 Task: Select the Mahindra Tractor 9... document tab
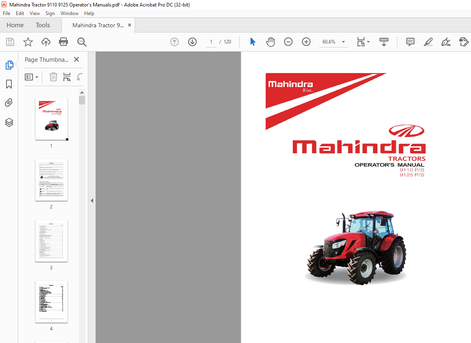[x=98, y=25]
